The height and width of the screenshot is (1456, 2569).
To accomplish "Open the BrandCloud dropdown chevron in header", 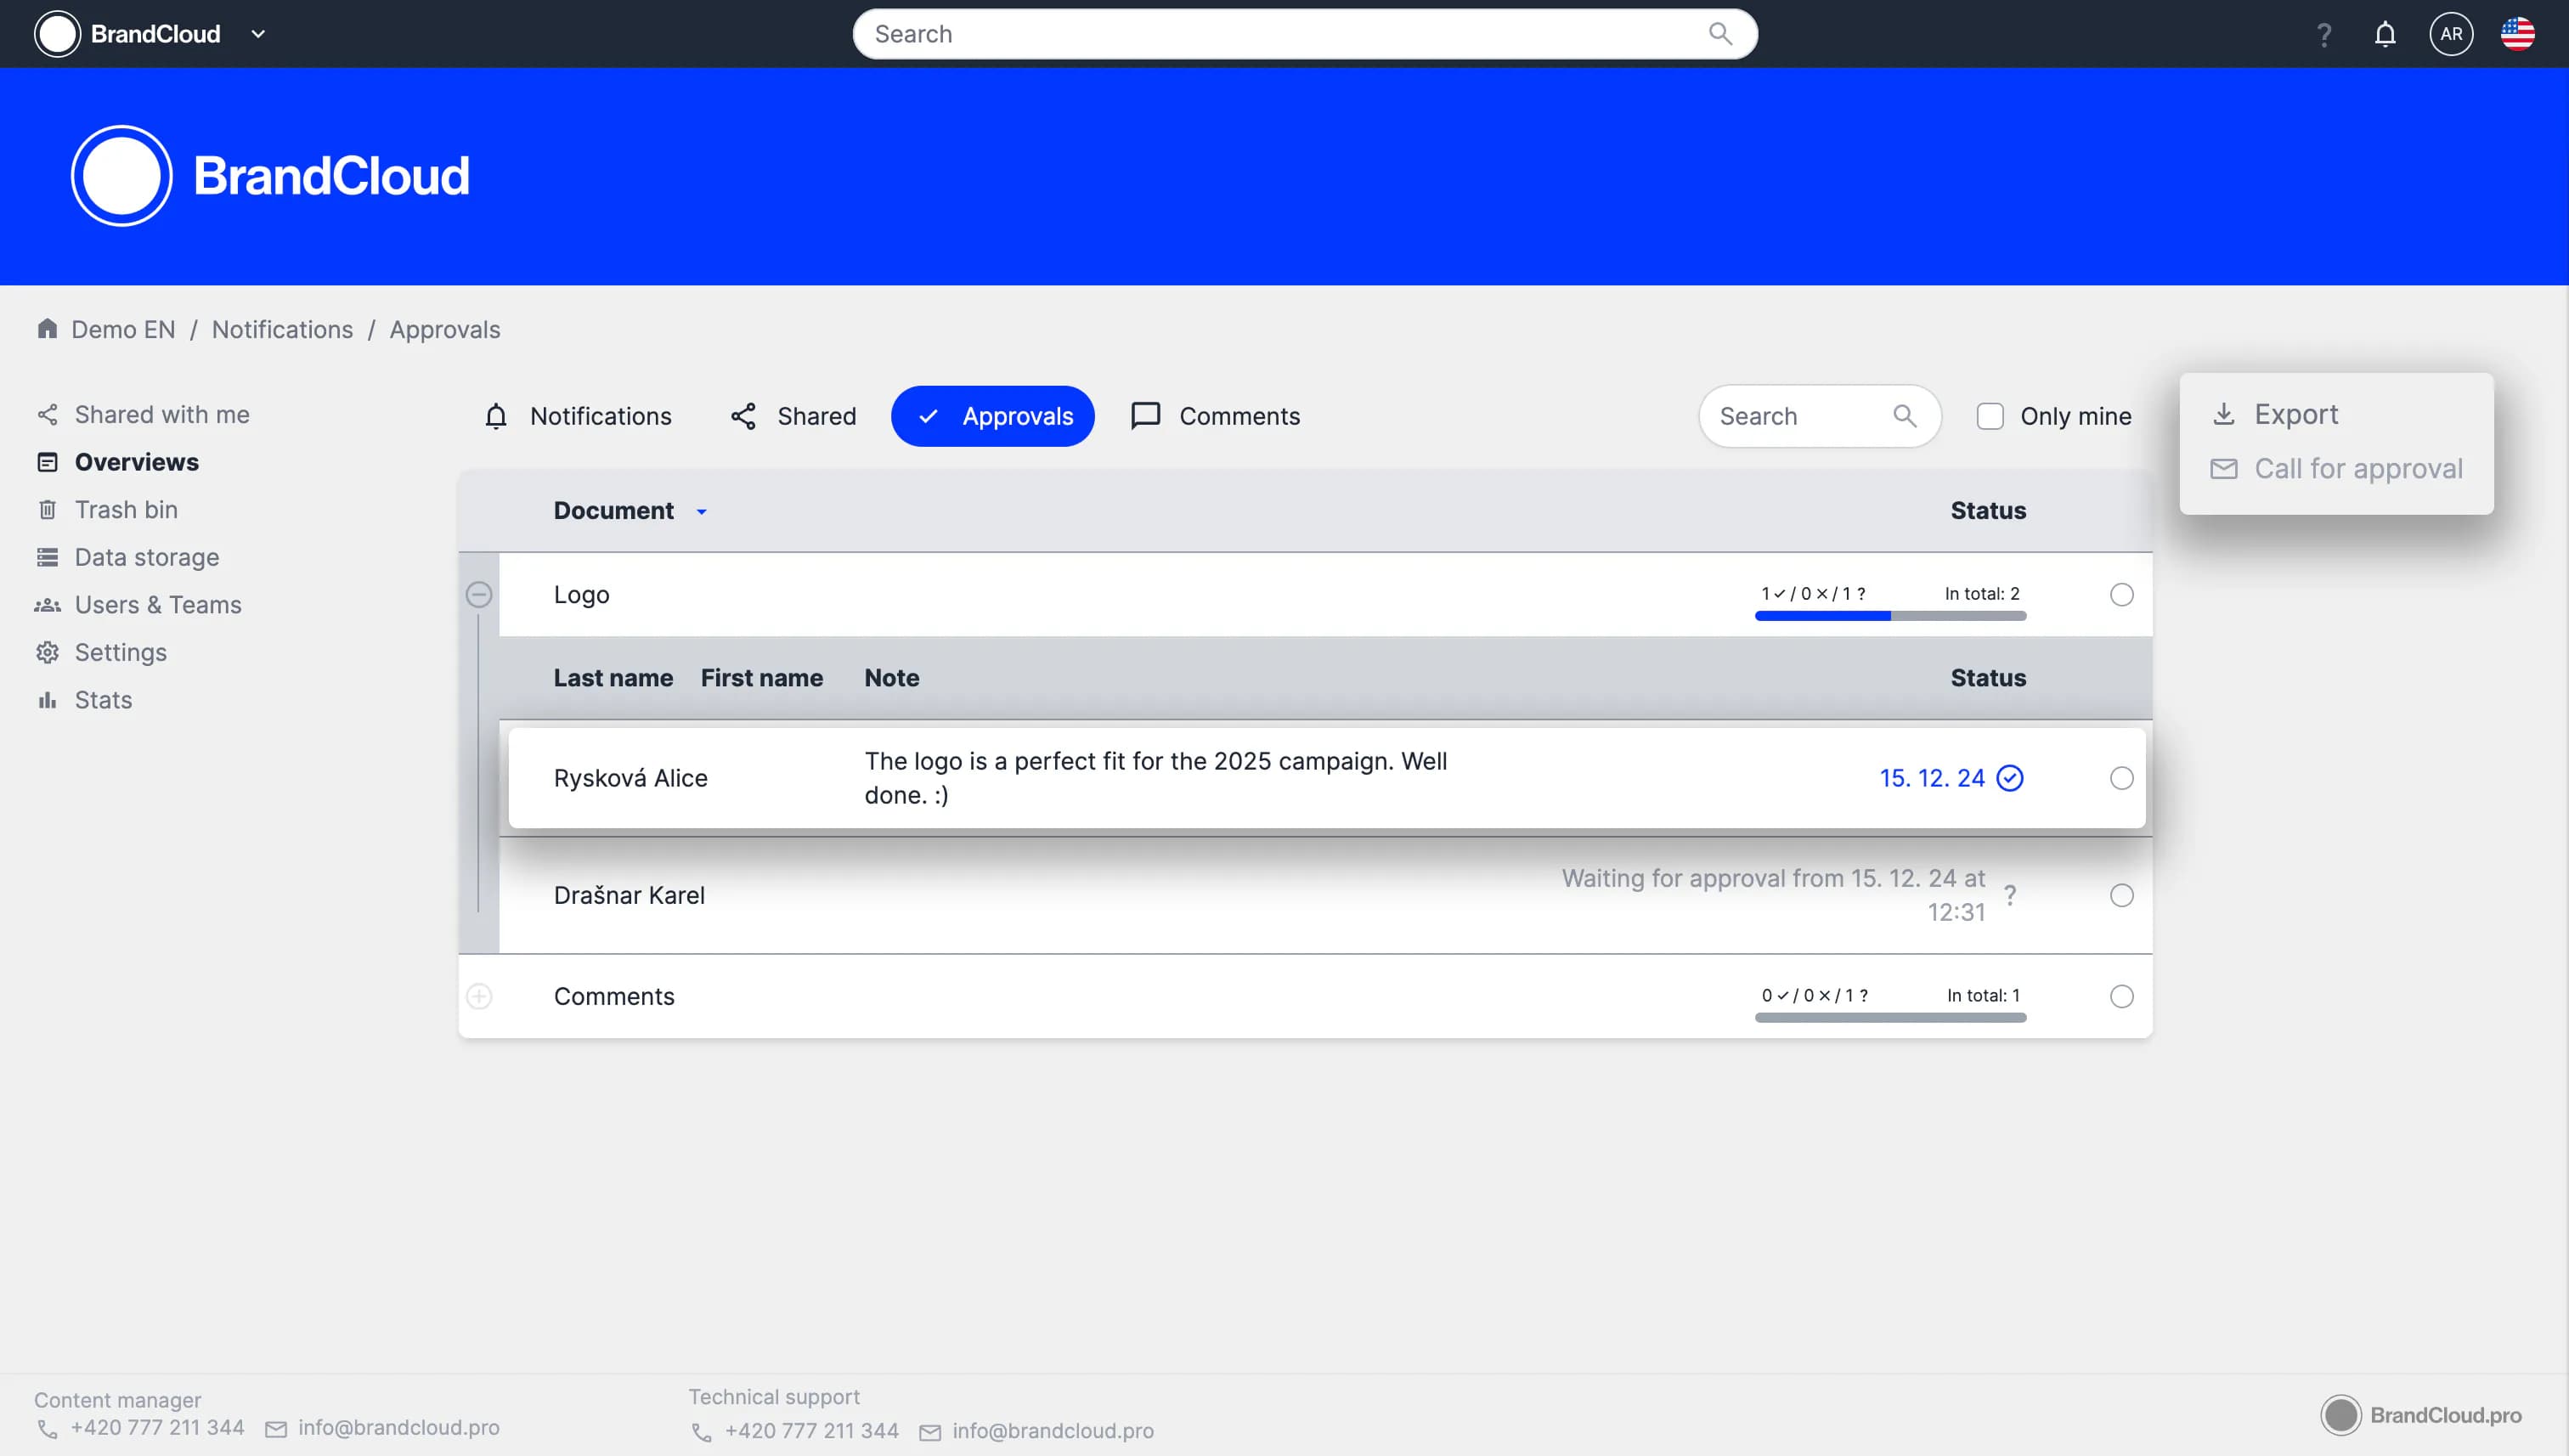I will [x=258, y=34].
